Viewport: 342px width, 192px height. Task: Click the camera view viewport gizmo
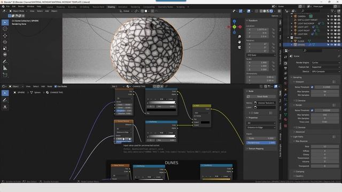pyautogui.click(x=239, y=47)
